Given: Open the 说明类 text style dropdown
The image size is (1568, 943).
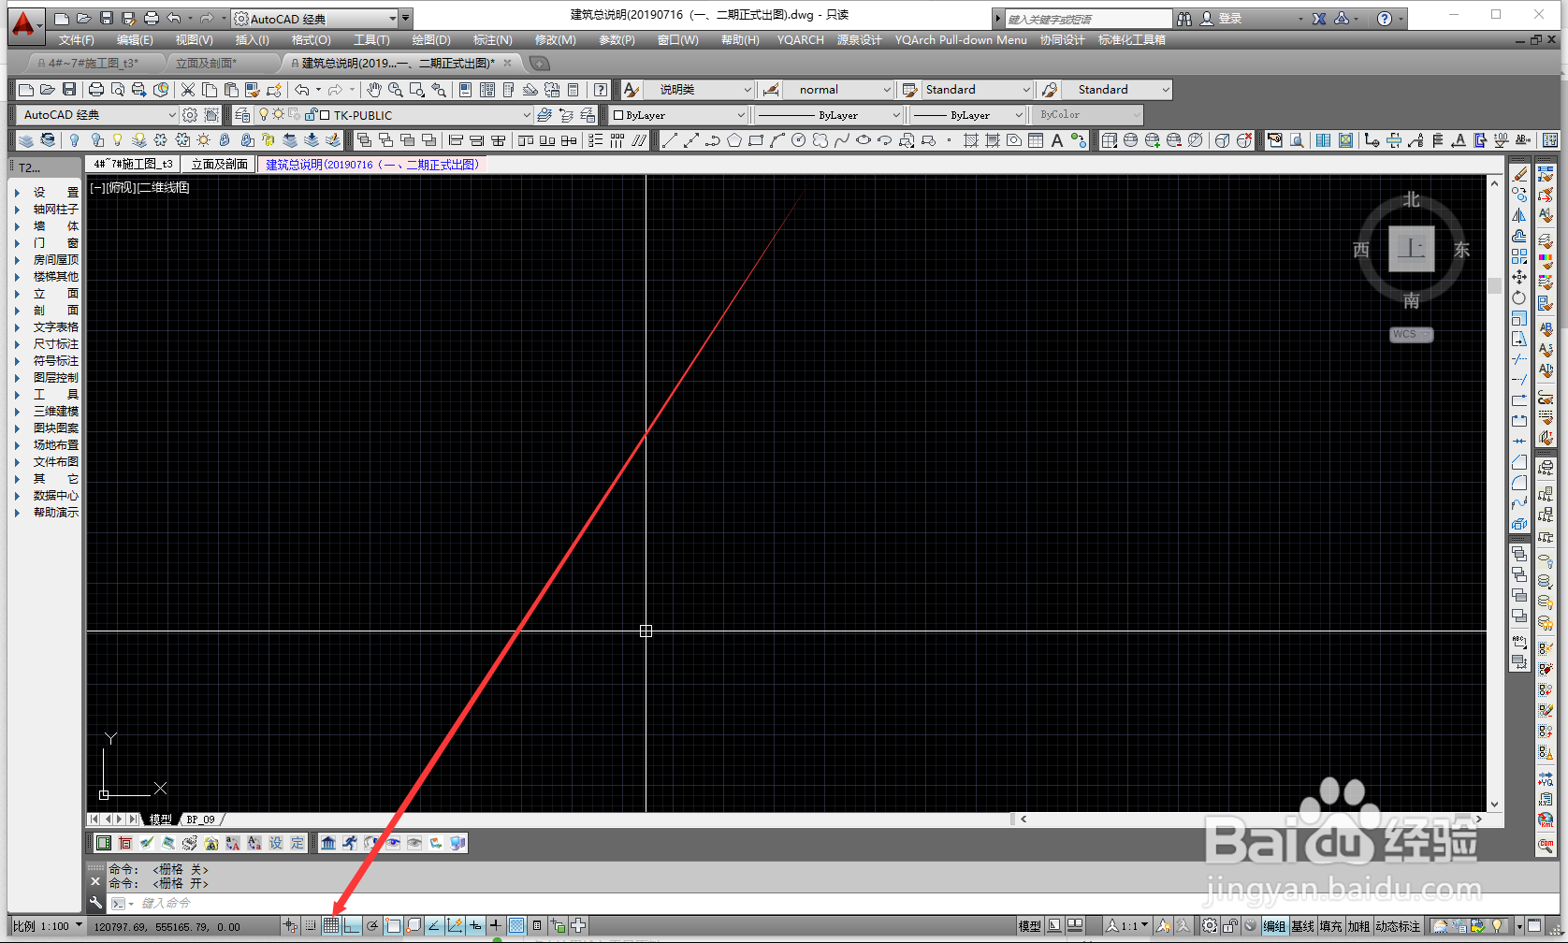Looking at the screenshot, I should click(700, 90).
